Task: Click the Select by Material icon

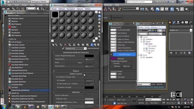Action: pyautogui.click(x=99, y=37)
